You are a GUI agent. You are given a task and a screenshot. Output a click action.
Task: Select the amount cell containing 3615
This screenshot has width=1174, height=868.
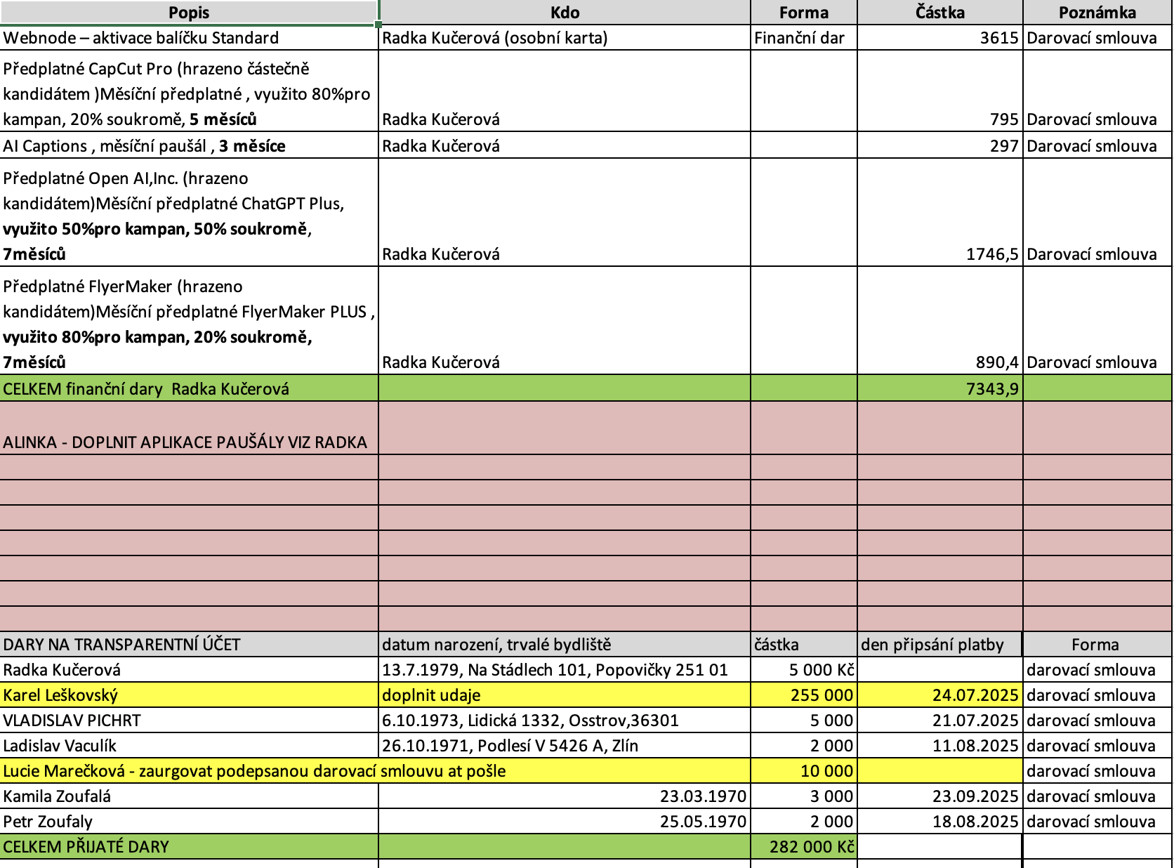pyautogui.click(x=939, y=38)
